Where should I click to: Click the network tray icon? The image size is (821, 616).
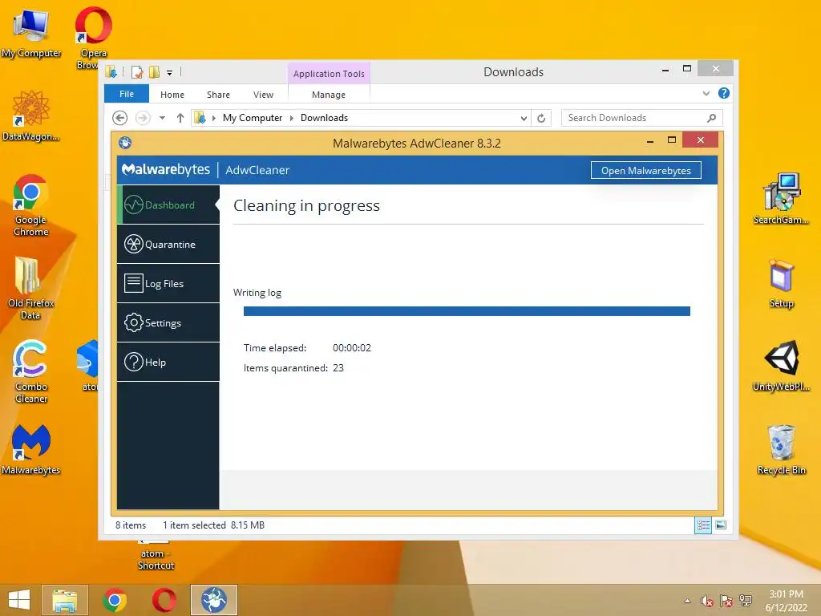746,601
